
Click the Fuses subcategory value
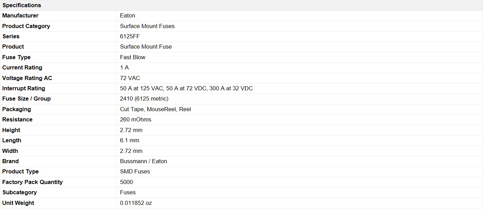point(128,192)
